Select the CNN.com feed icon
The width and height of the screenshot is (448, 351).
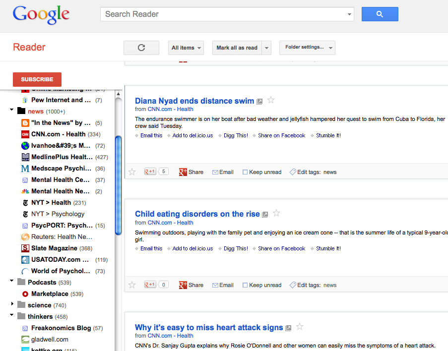click(25, 134)
